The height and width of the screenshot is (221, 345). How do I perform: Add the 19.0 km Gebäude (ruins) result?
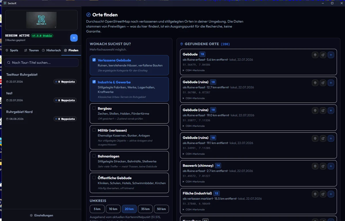tap(331, 110)
